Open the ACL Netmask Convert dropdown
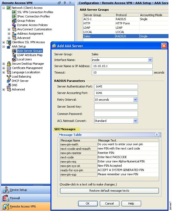This screenshot has width=172, height=211. click(x=135, y=121)
